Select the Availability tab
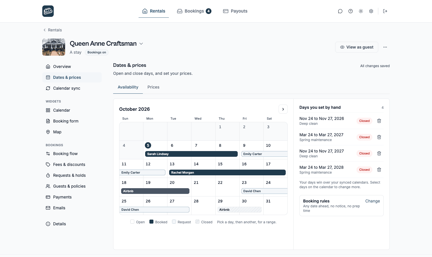This screenshot has width=432, height=257. tap(128, 87)
